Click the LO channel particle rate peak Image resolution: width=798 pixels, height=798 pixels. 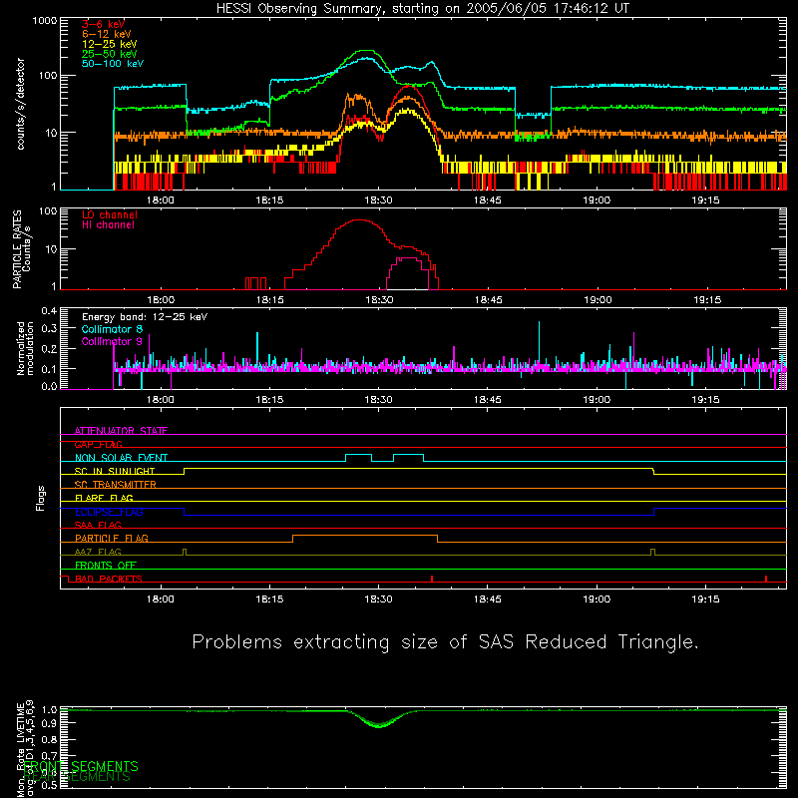coord(359,220)
